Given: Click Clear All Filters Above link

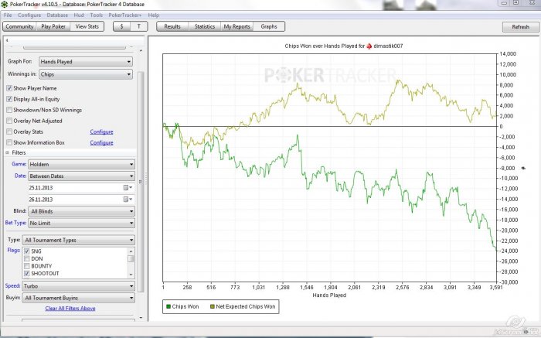Looking at the screenshot, I should coord(70,309).
